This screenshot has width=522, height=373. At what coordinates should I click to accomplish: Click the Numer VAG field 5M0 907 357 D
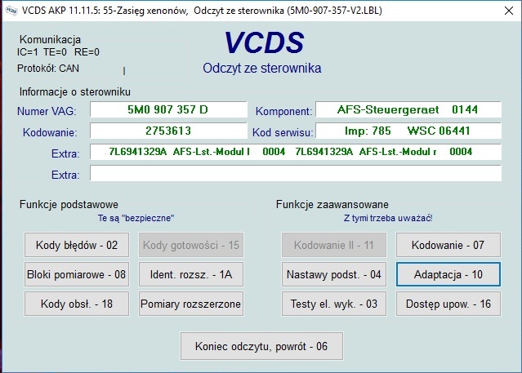pyautogui.click(x=168, y=109)
